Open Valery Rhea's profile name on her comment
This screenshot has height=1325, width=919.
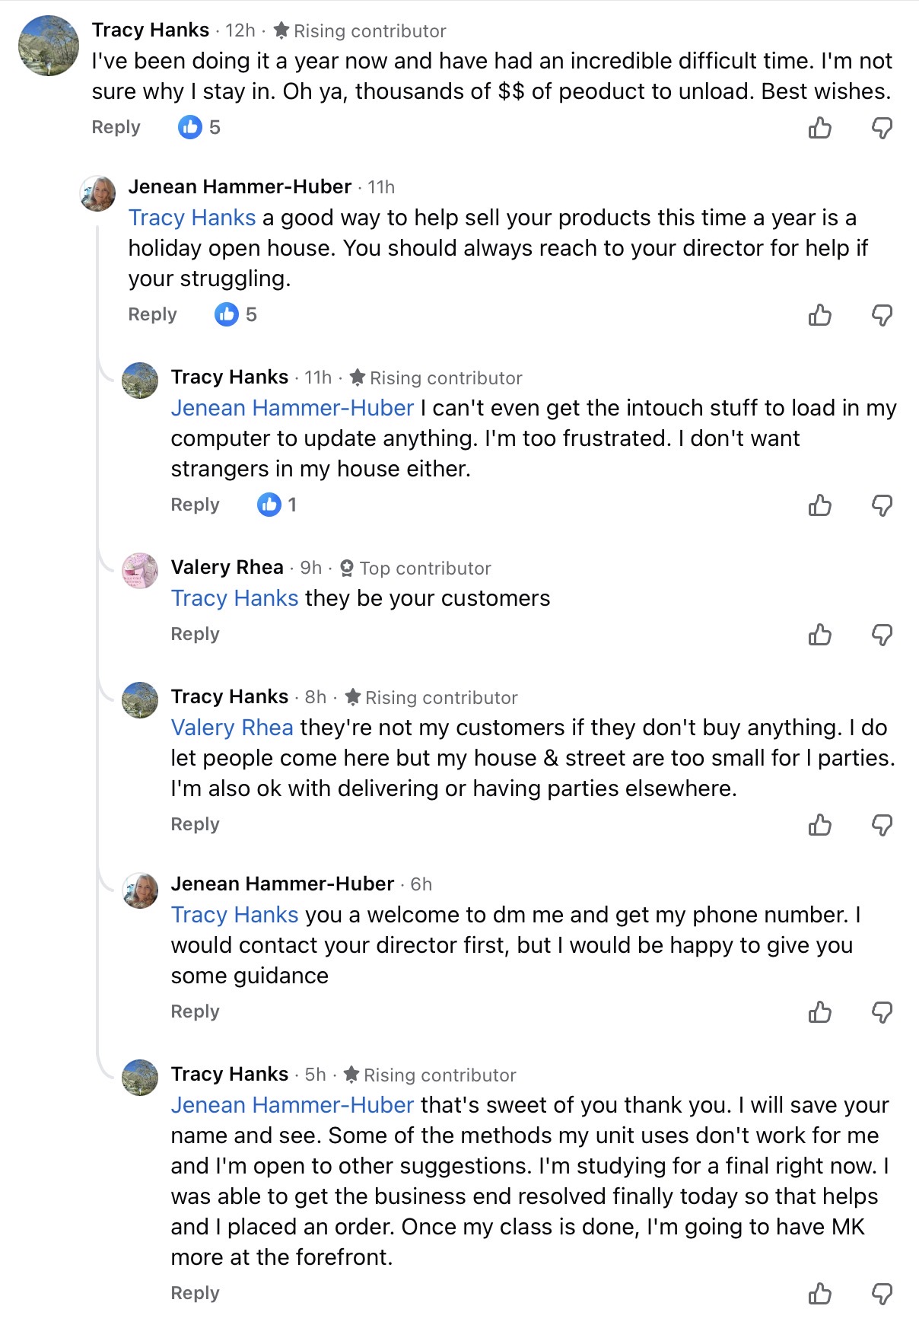coord(227,567)
